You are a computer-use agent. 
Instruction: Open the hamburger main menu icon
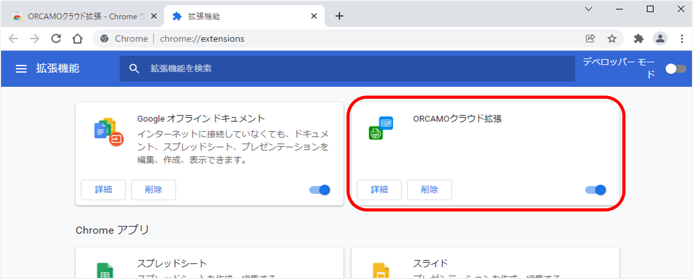tap(21, 69)
